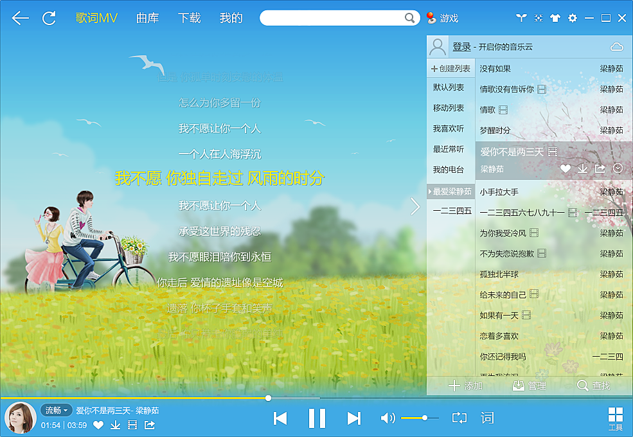Open the 工具 tools grid icon

pyautogui.click(x=616, y=418)
